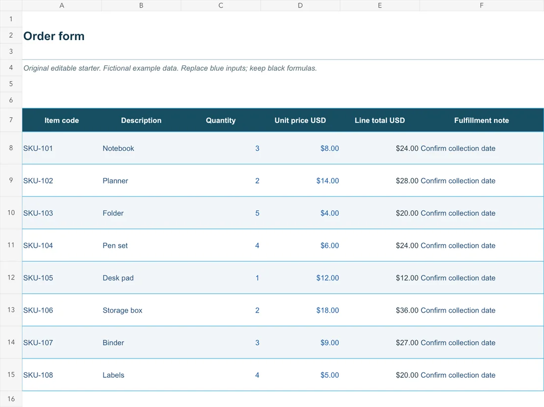
Task: Select the $14.00 unit price cell
Action: (x=300, y=181)
